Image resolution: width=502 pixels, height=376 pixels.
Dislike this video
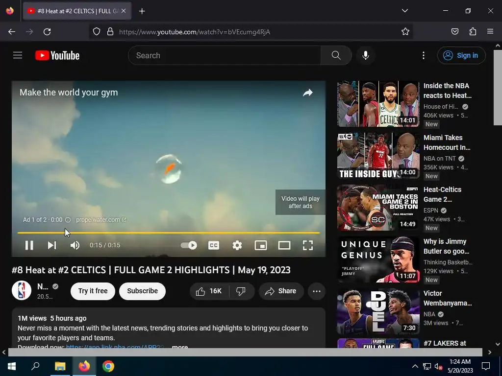[241, 291]
